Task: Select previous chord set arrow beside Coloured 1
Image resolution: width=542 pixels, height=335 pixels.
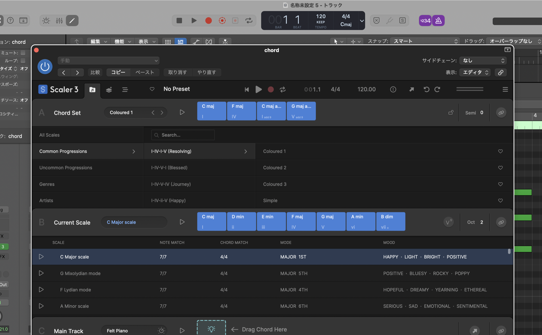Action: [x=153, y=113]
